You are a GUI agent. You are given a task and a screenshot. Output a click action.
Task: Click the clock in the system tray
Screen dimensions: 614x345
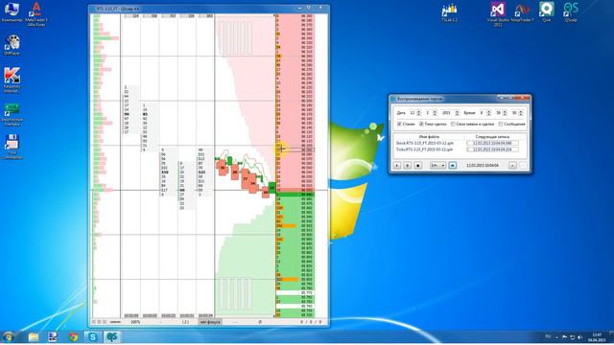tap(597, 337)
